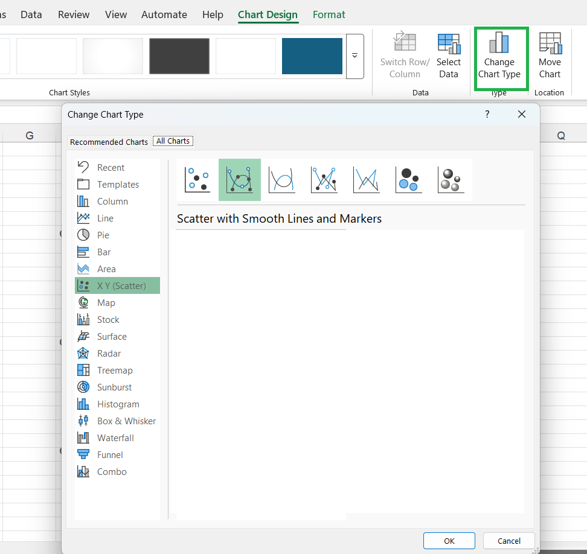Open the Review ribbon tab
Viewport: 587px width, 554px height.
[74, 14]
